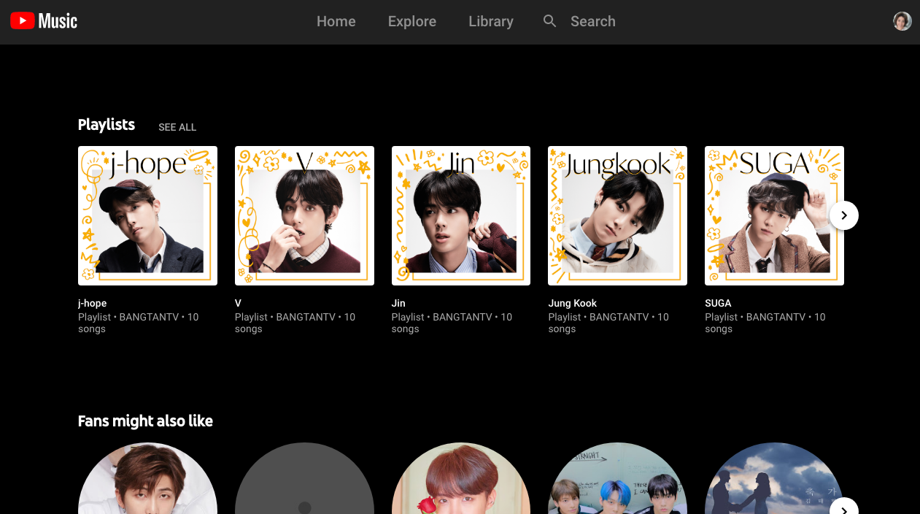This screenshot has width=920, height=514.
Task: Open the Jungkook playlist cover art
Action: click(617, 215)
